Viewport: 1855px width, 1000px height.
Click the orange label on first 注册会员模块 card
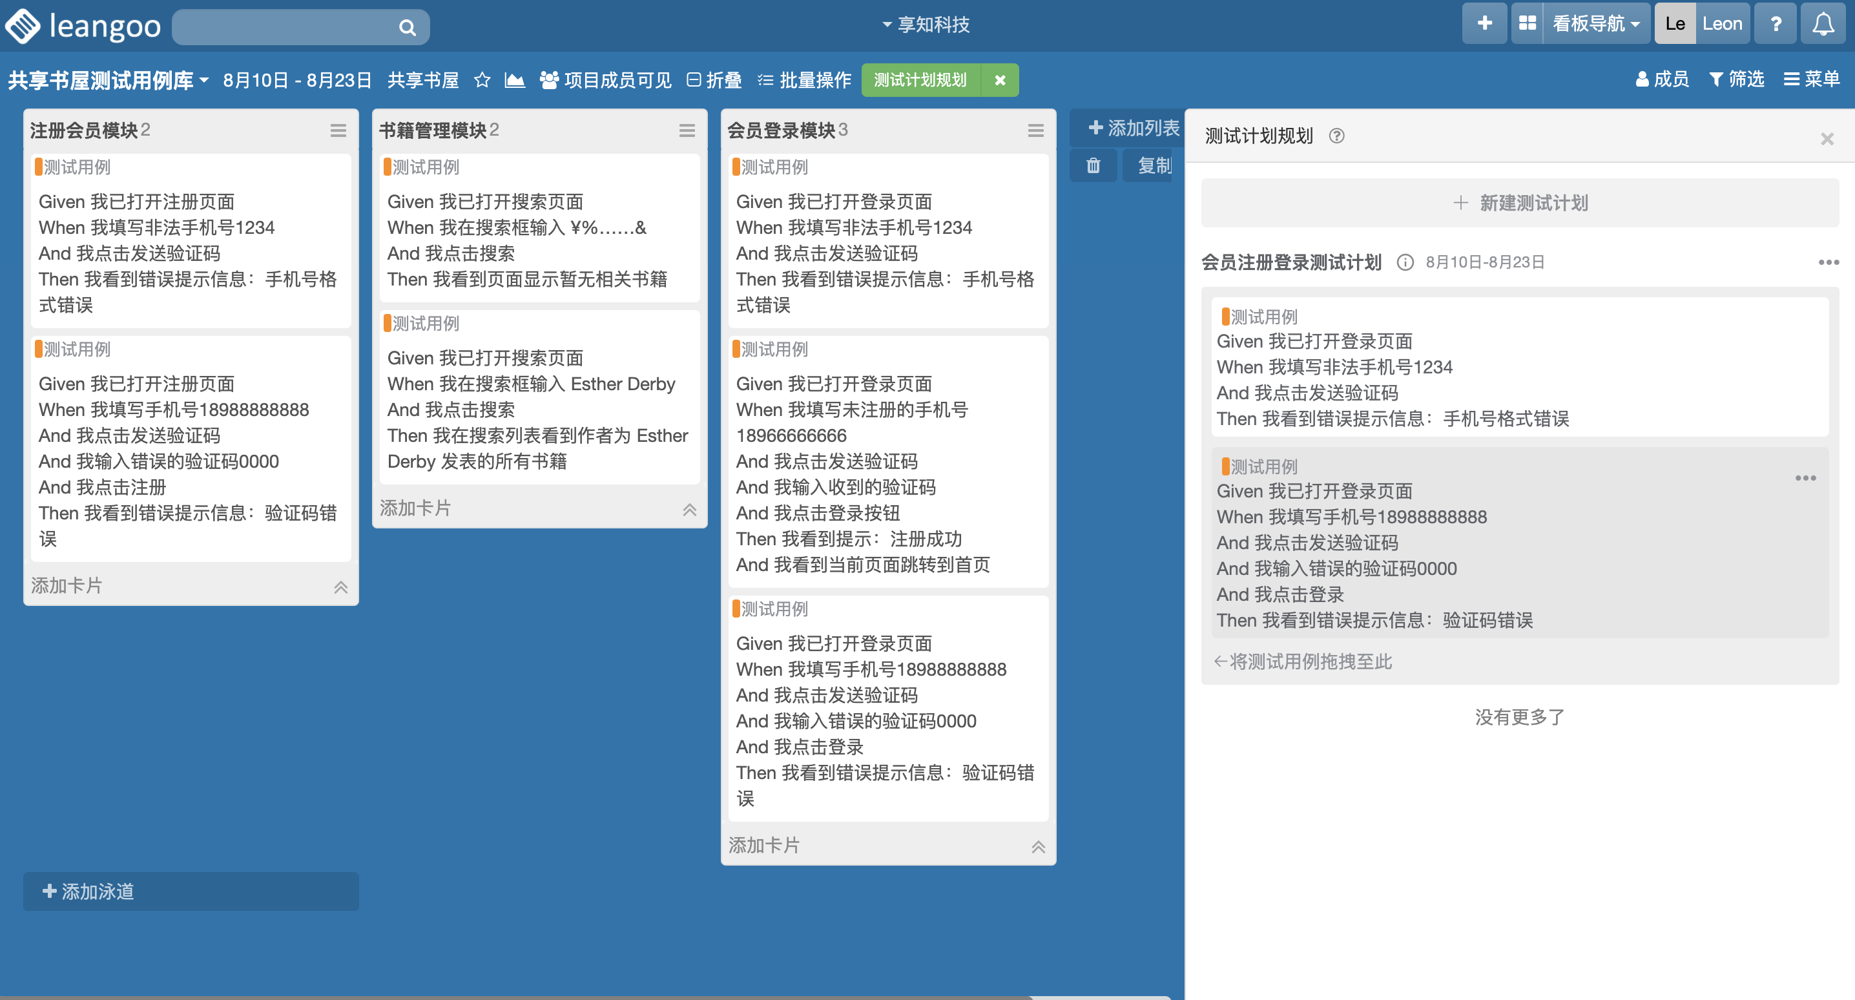pyautogui.click(x=39, y=167)
